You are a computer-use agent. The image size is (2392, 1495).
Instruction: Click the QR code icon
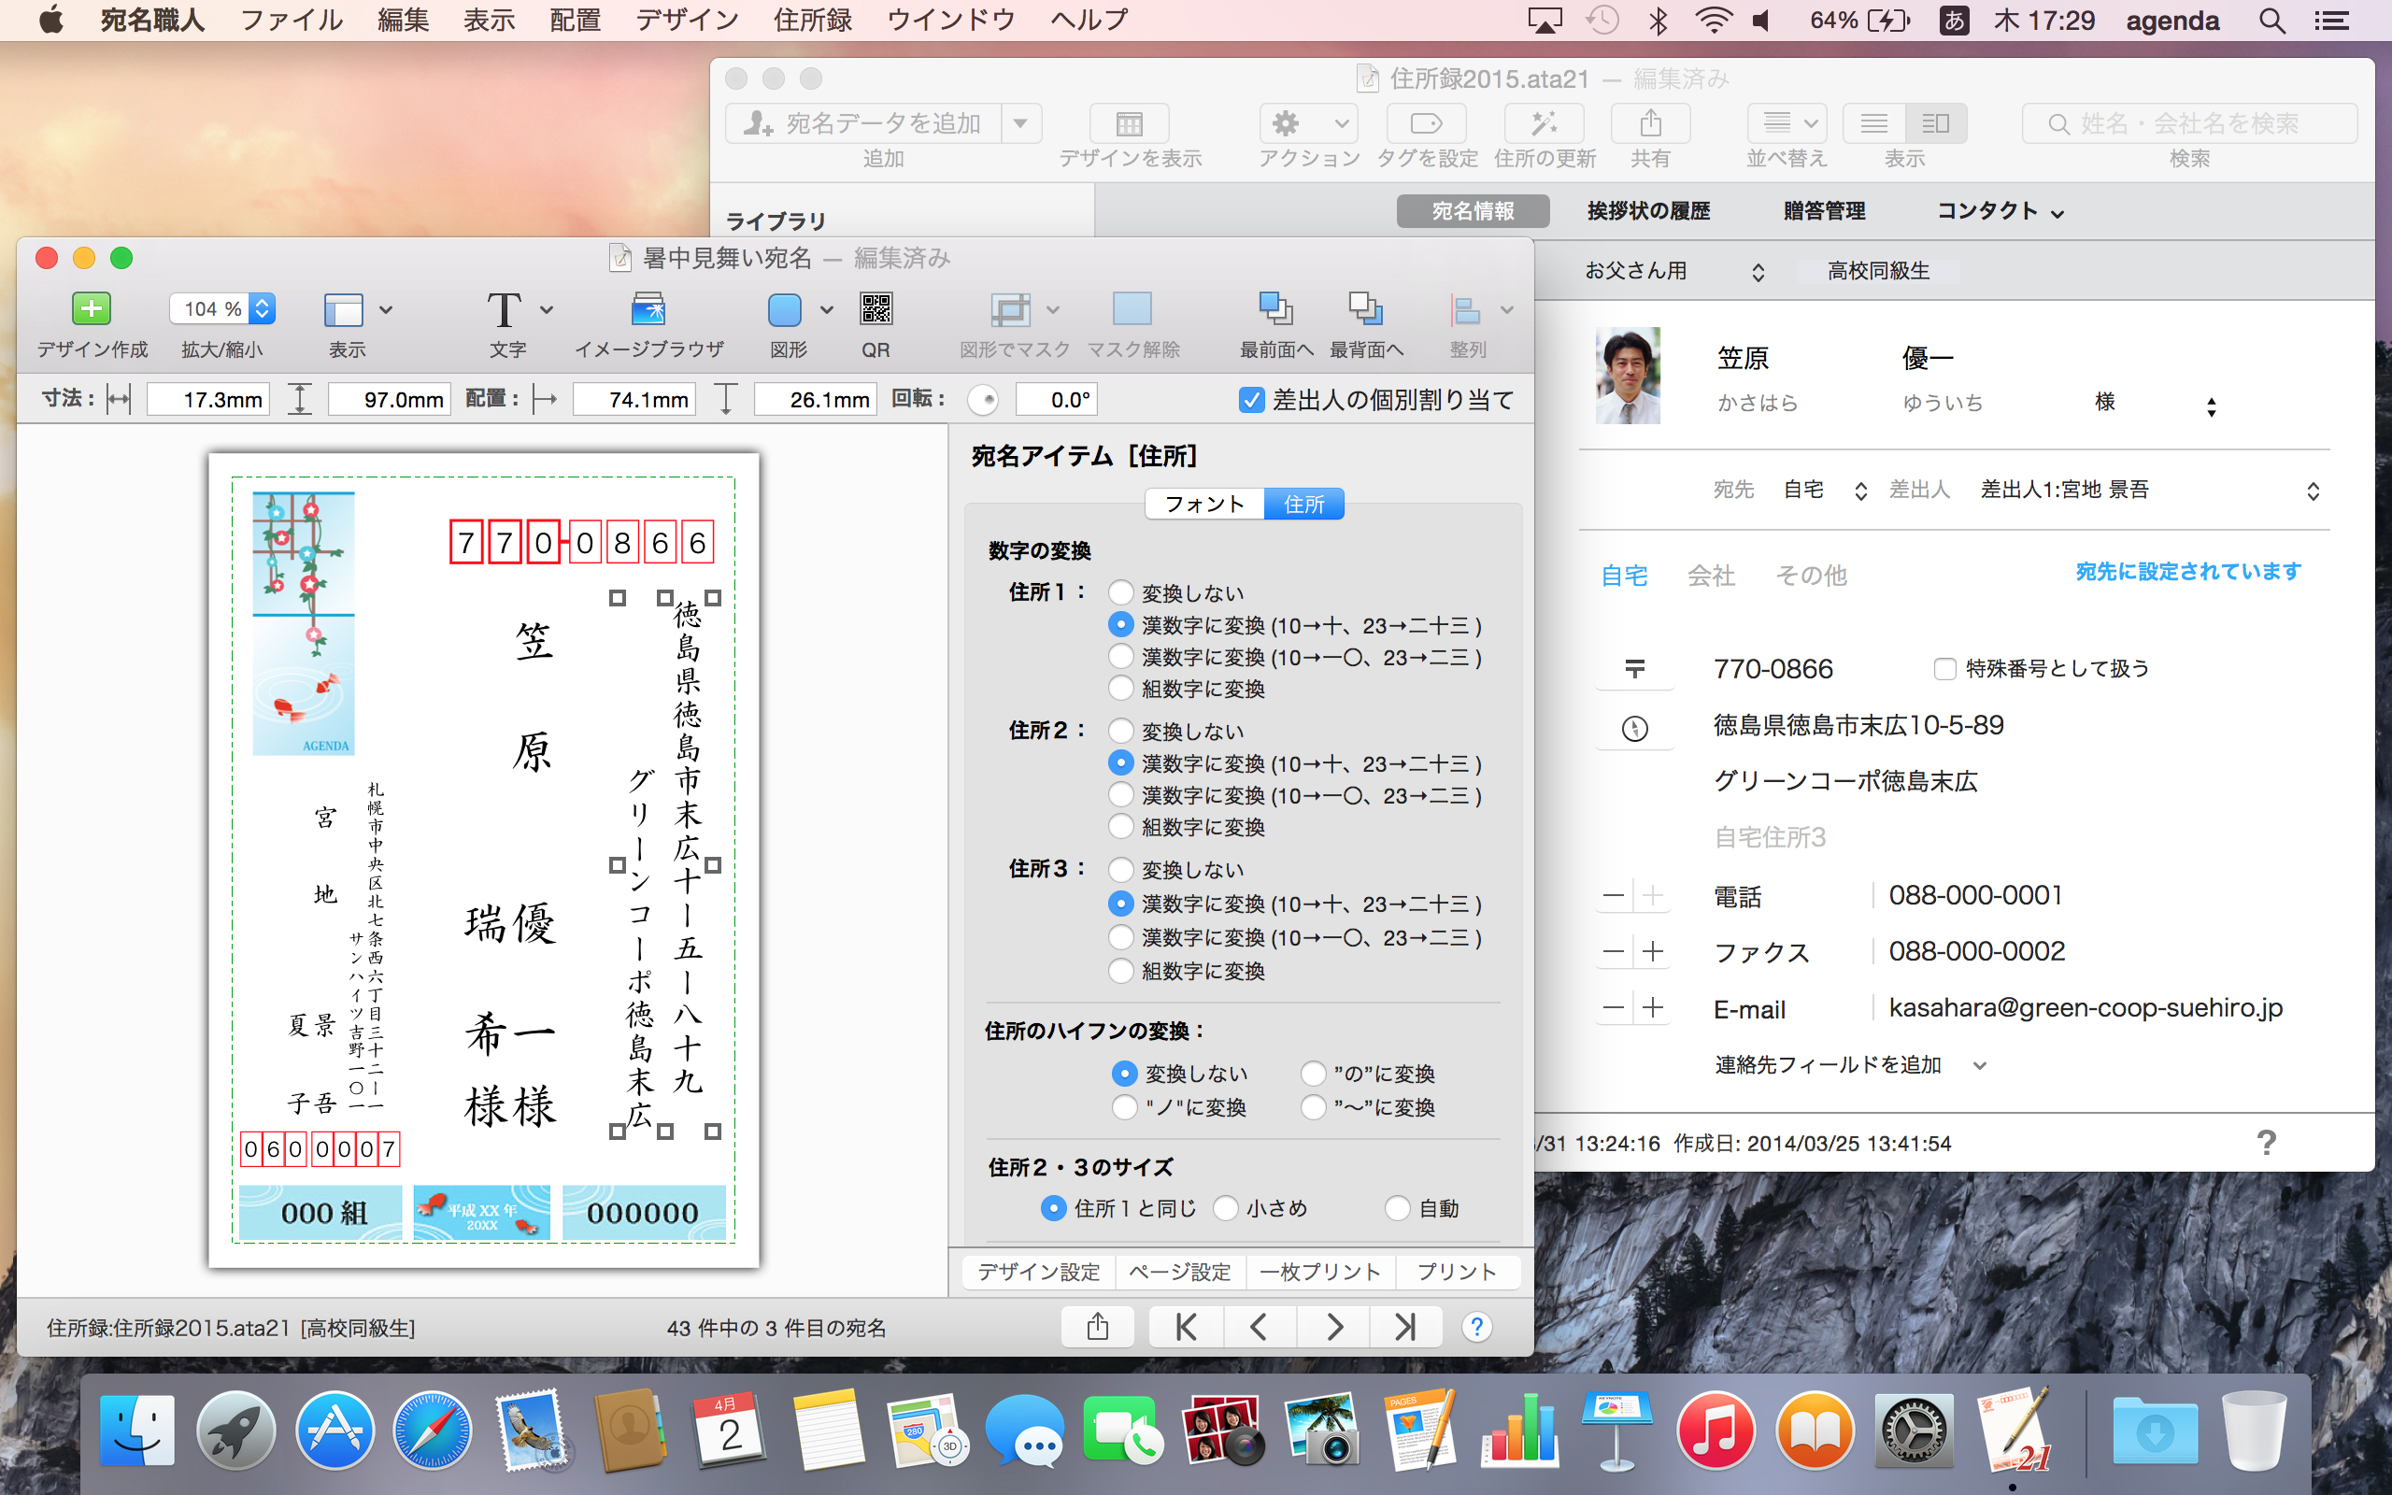click(875, 309)
